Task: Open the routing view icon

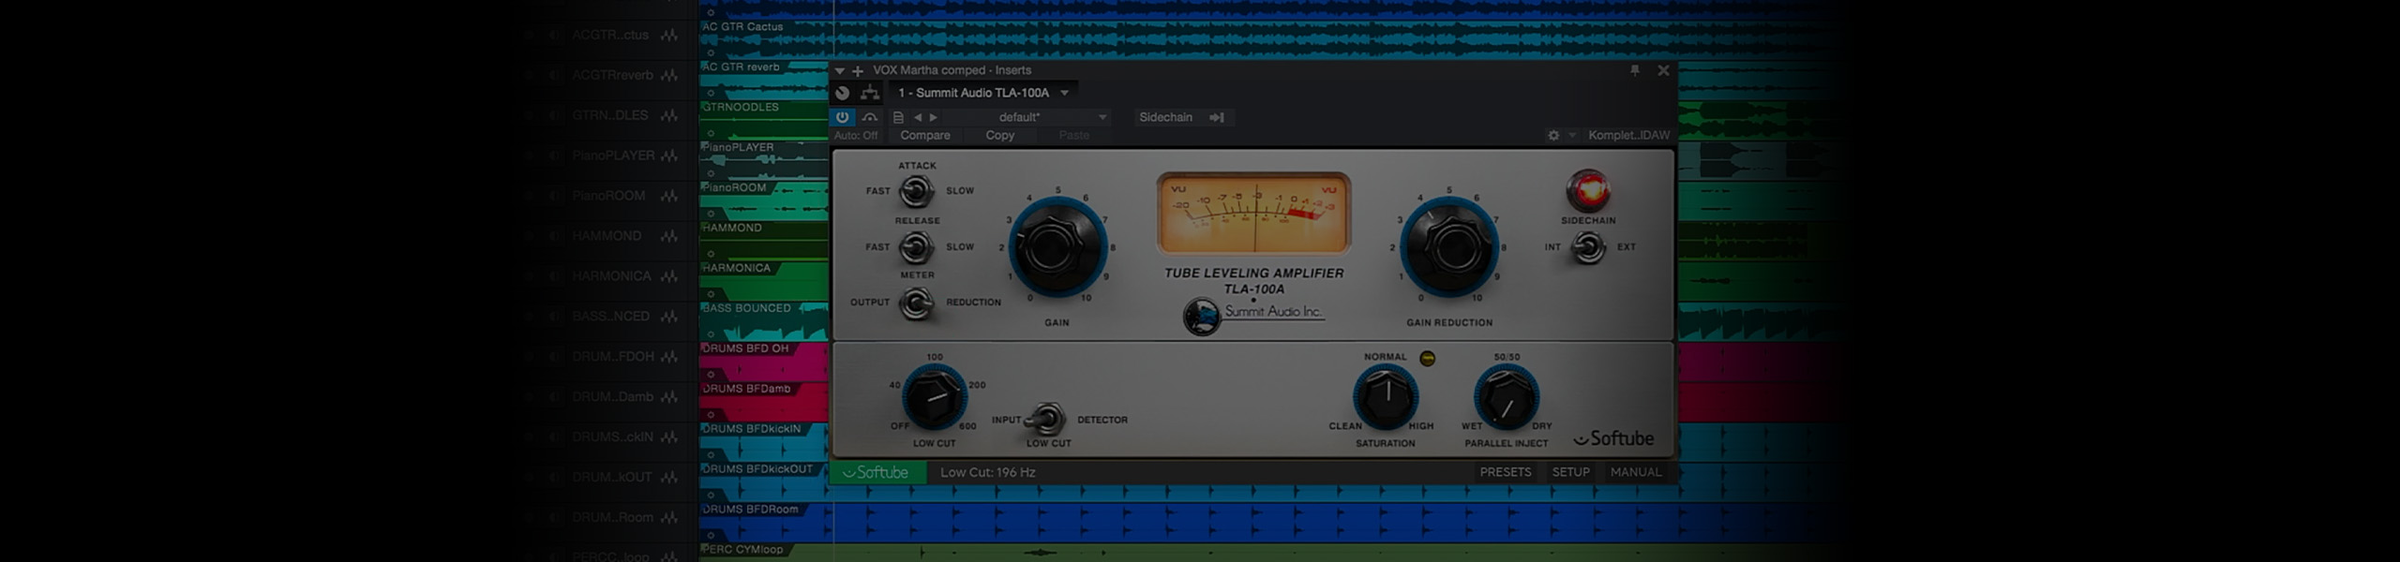Action: point(870,93)
